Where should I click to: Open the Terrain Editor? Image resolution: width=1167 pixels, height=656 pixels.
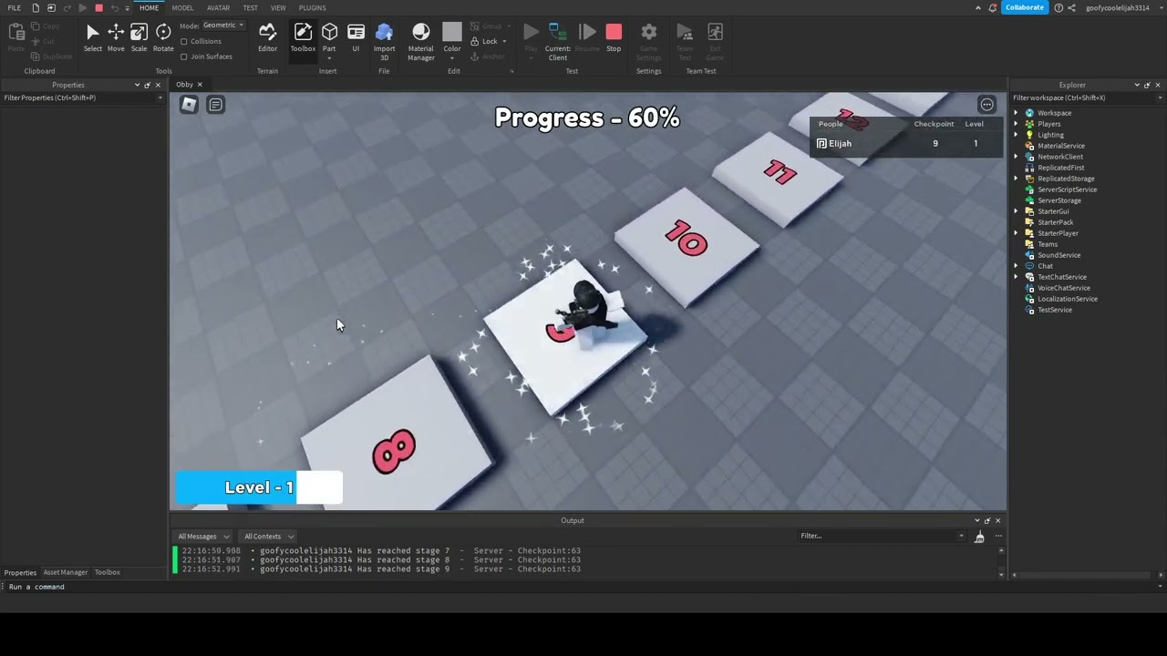coord(267,37)
